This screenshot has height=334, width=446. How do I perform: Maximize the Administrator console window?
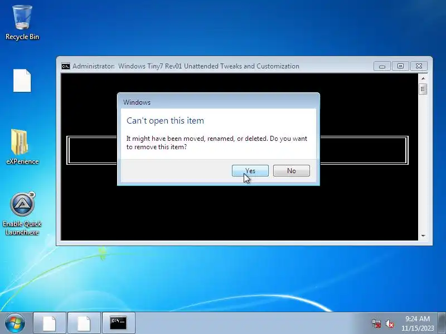400,66
